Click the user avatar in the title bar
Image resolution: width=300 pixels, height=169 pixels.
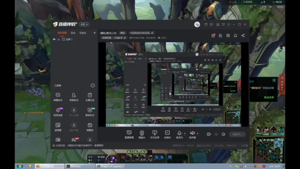tap(197, 24)
